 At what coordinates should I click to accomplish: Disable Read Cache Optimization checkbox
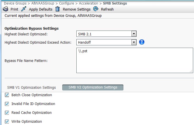click(x=7, y=113)
